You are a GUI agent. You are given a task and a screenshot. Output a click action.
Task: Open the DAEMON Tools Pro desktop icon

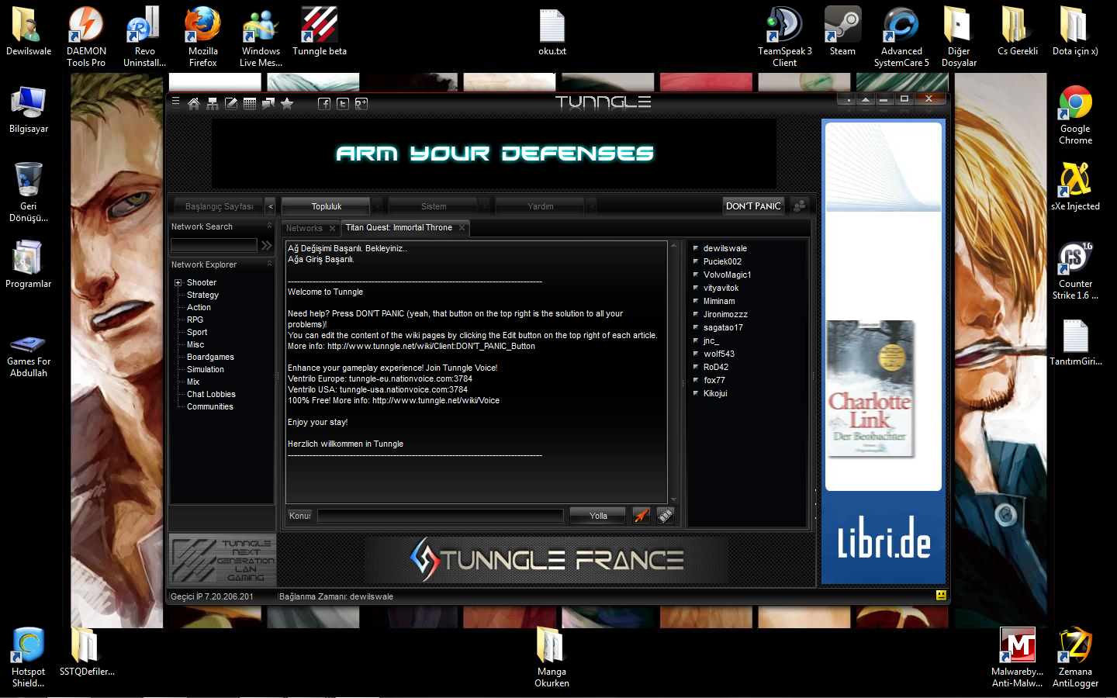pos(86,36)
